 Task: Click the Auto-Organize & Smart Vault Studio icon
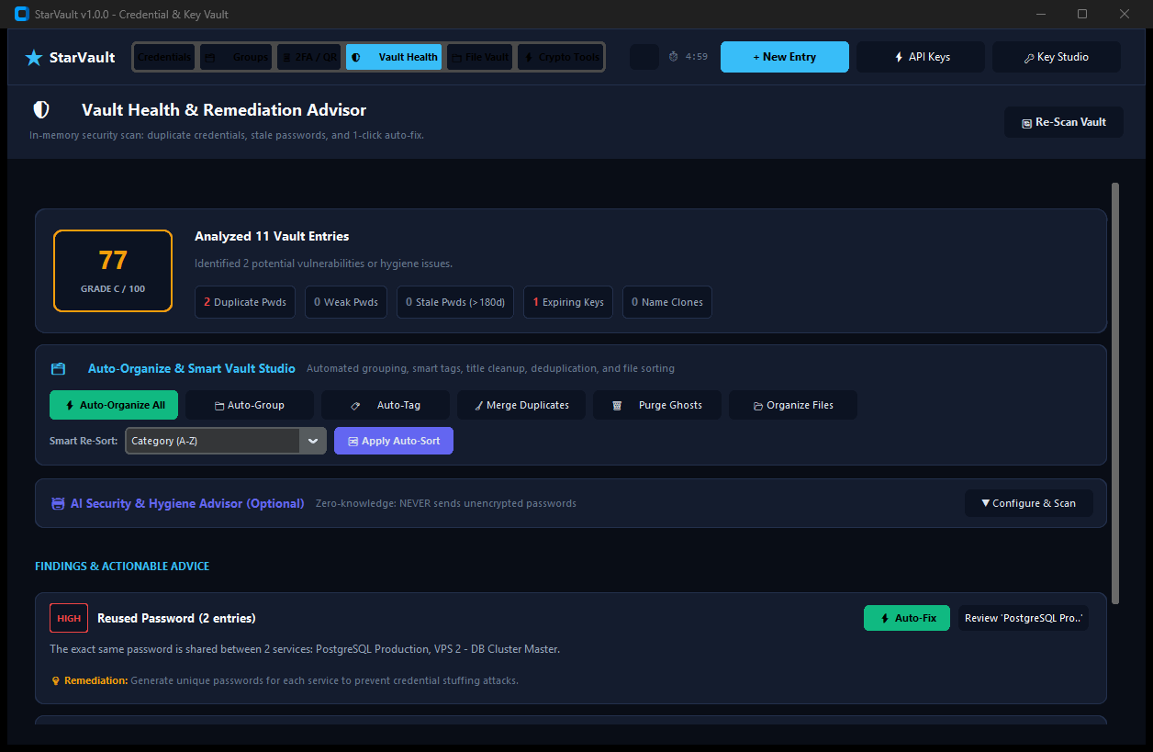pyautogui.click(x=59, y=369)
